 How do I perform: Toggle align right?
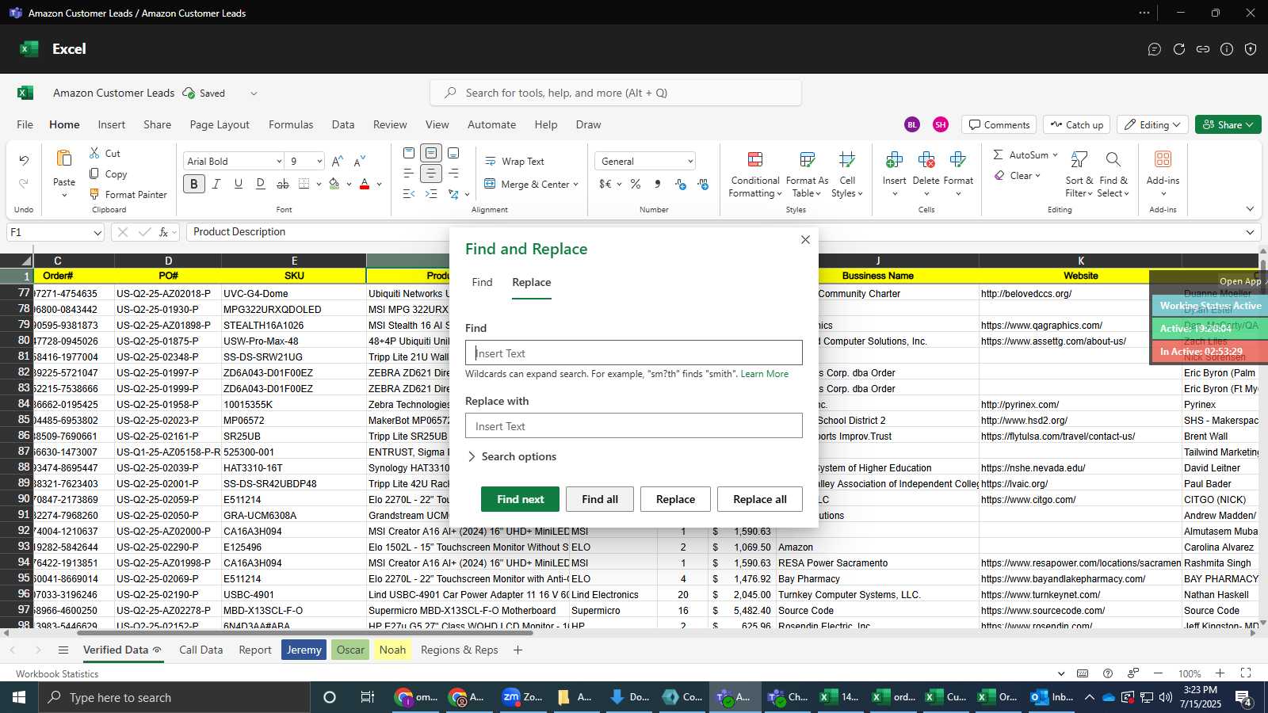coord(453,173)
